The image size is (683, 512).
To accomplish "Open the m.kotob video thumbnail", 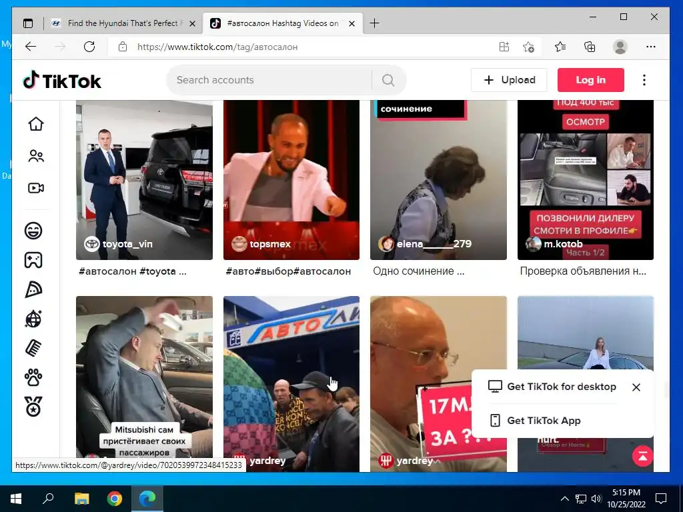I will (x=586, y=180).
